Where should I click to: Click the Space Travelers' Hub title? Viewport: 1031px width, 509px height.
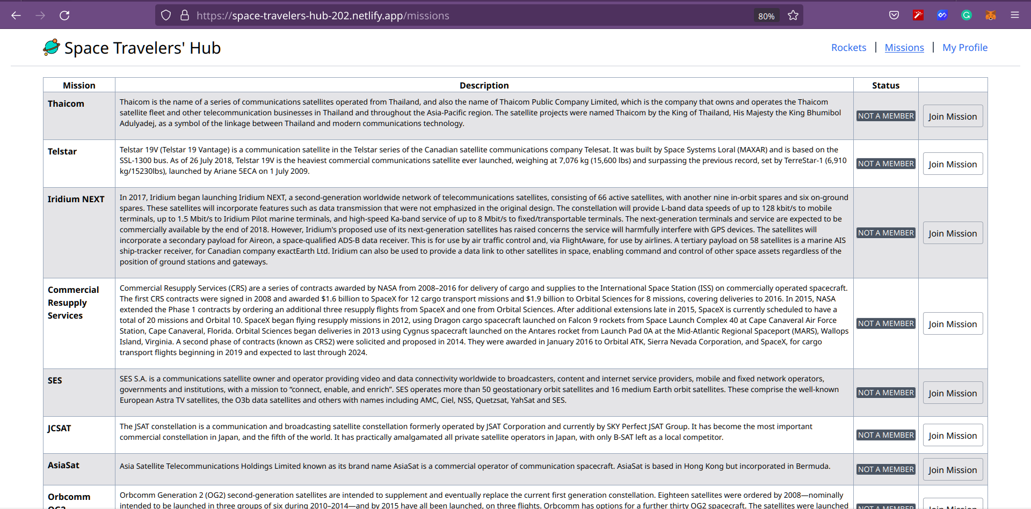(142, 48)
